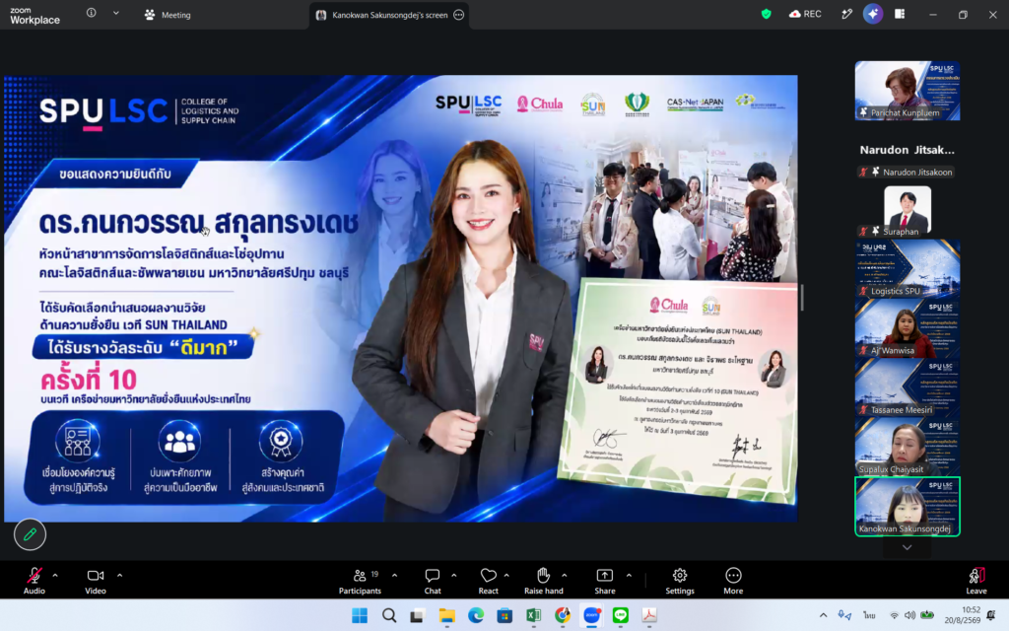Screen dimensions: 1009x631
Task: Unmute the Audio microphone button
Action: coord(34,580)
